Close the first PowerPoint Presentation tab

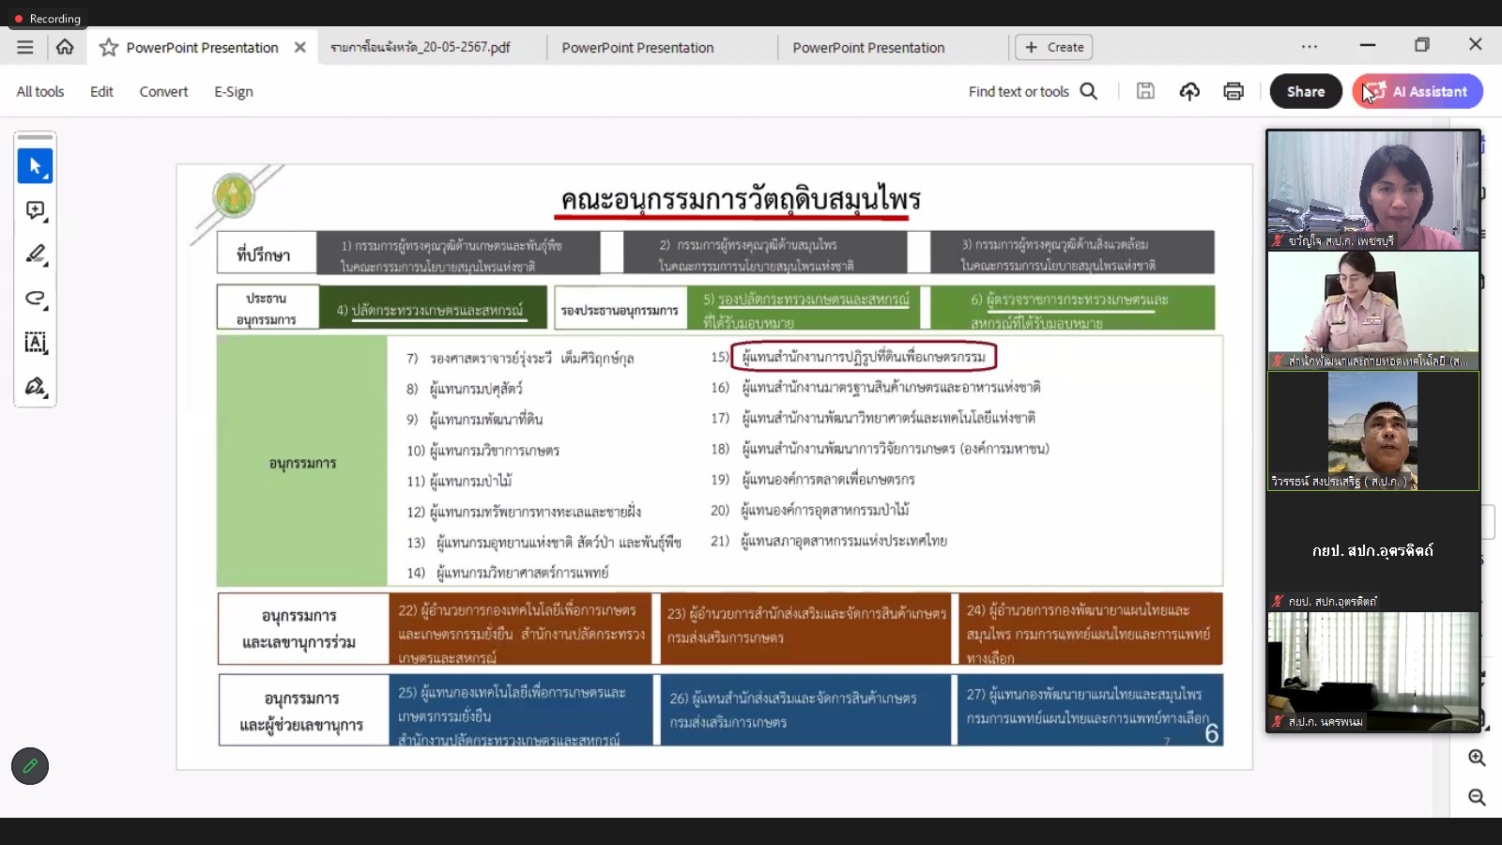[300, 47]
